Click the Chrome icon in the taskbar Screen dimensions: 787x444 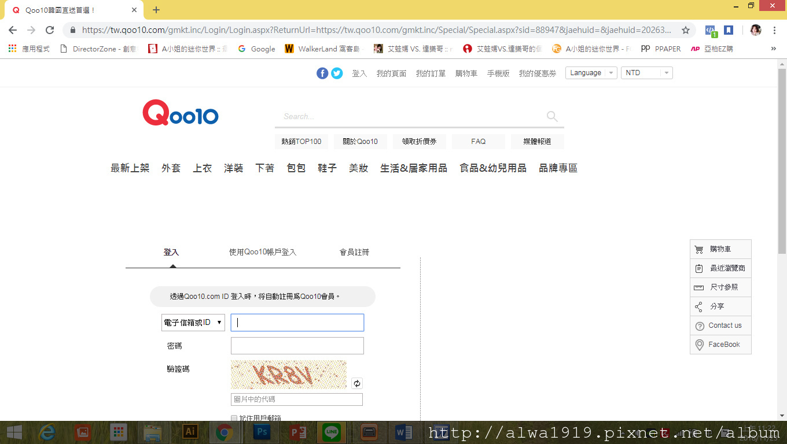225,432
